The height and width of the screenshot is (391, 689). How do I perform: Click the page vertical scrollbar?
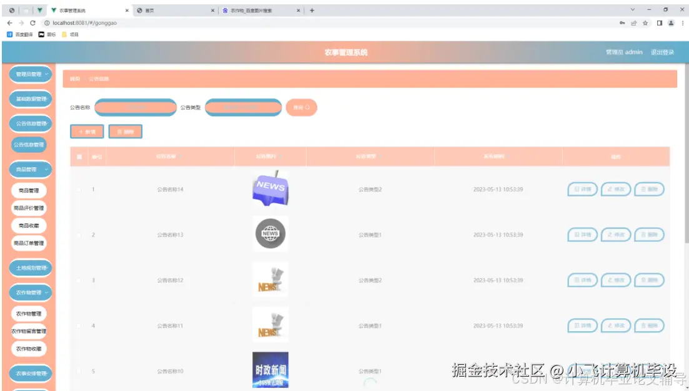687,153
